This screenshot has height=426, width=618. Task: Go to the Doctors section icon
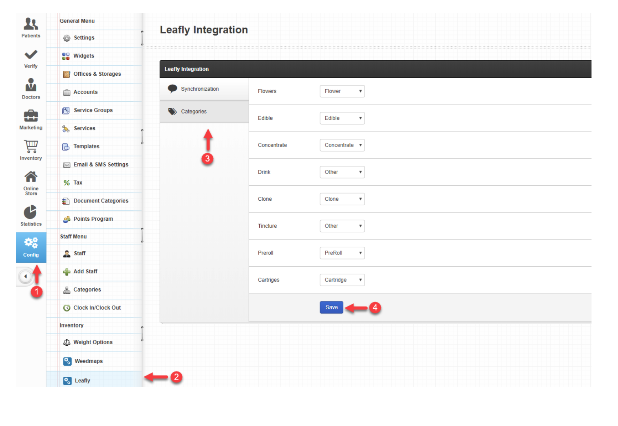click(31, 85)
